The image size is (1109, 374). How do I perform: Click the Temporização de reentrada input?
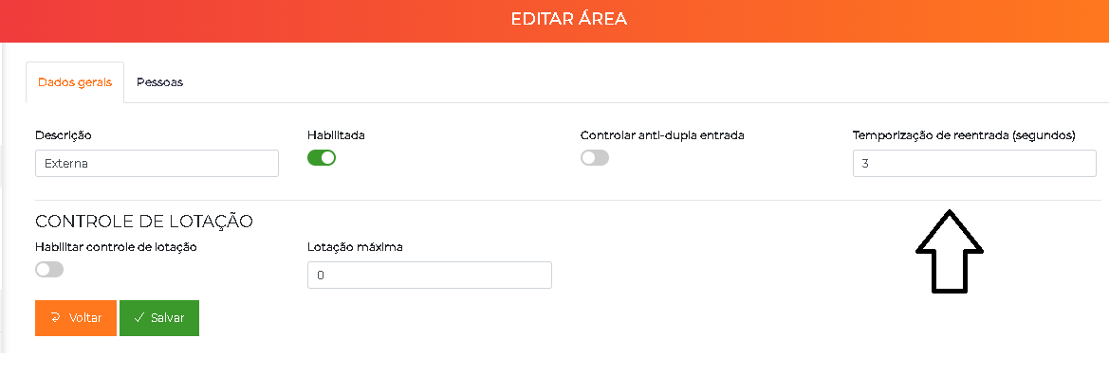(974, 163)
